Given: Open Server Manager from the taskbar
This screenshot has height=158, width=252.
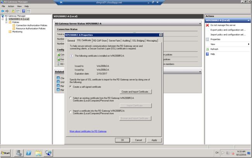Looking at the screenshot, I should pyautogui.click(x=19, y=153).
